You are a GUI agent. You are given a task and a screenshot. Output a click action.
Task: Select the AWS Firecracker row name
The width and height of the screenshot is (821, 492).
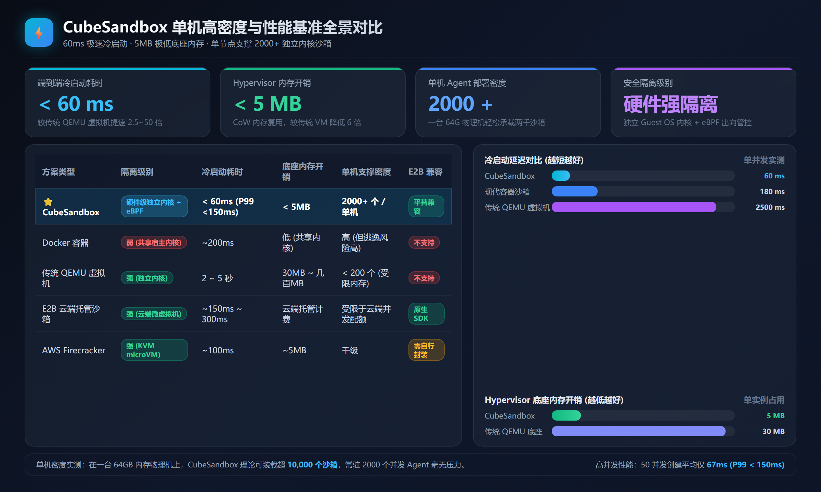click(74, 350)
